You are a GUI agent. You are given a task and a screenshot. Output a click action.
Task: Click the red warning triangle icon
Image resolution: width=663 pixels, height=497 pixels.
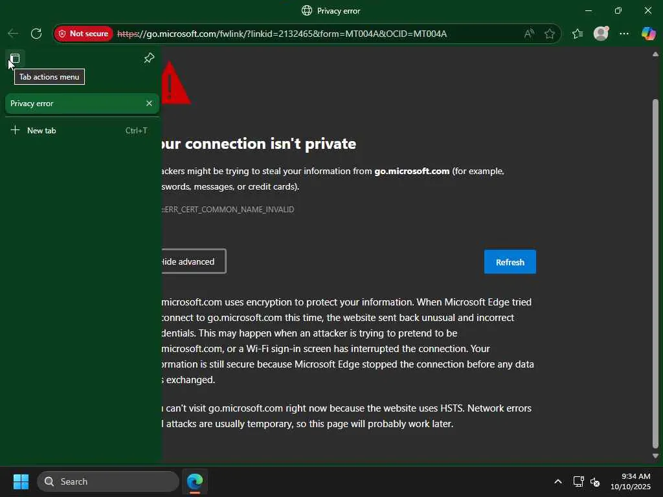(175, 83)
